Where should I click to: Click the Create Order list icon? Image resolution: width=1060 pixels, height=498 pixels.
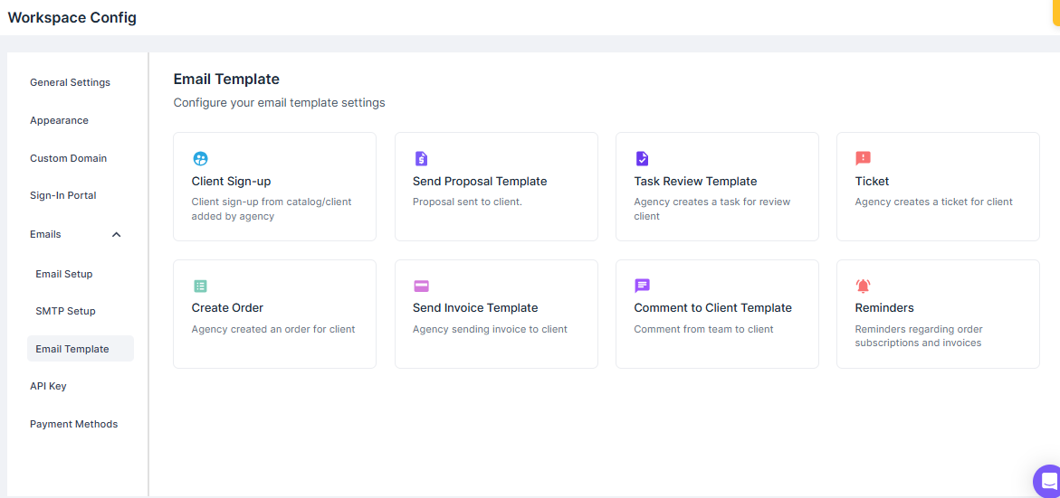[200, 286]
